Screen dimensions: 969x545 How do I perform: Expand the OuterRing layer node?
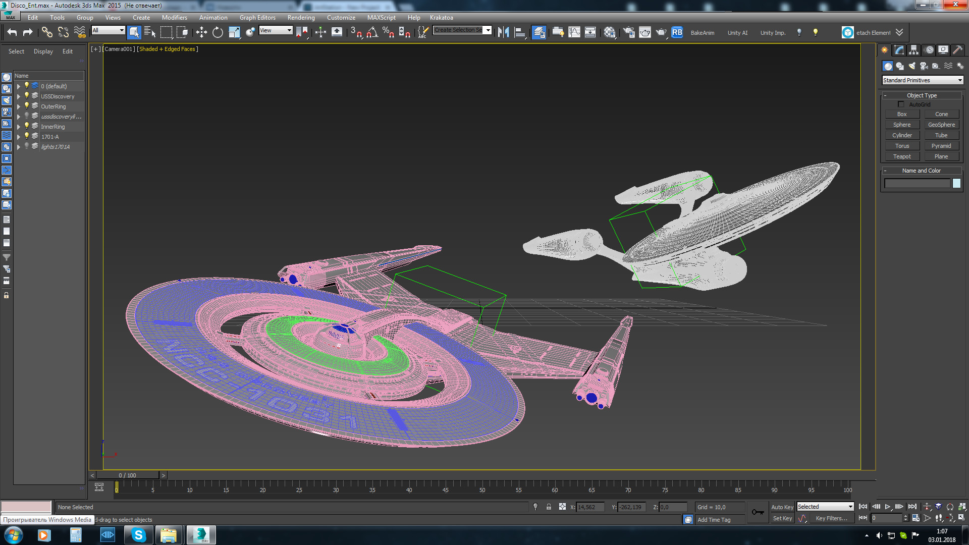[x=19, y=106]
